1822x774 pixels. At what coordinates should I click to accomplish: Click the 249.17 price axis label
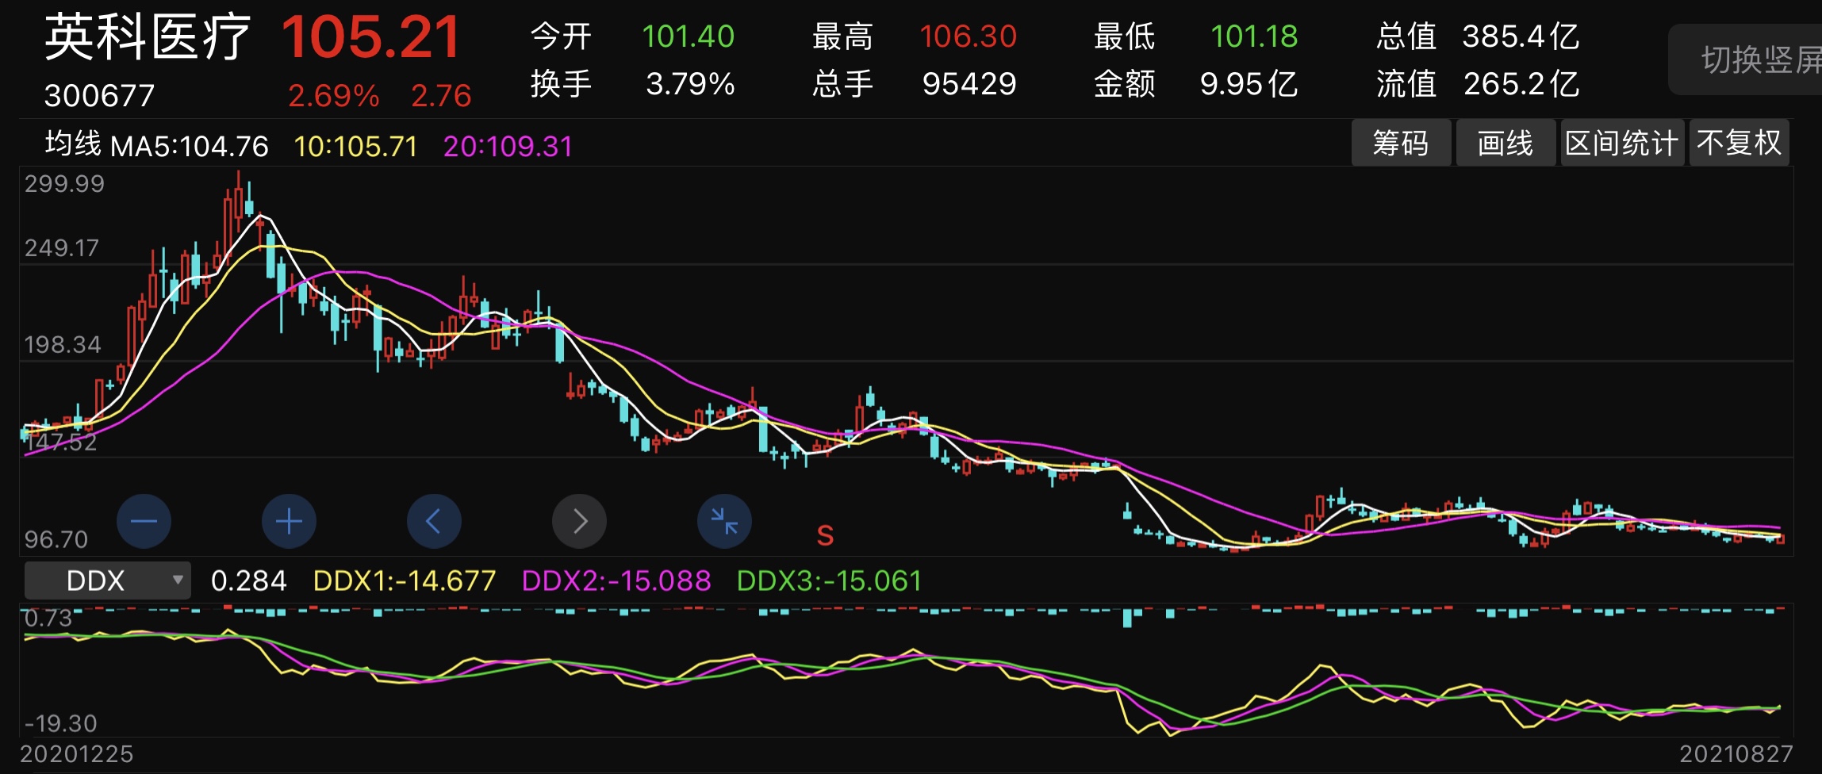[62, 248]
